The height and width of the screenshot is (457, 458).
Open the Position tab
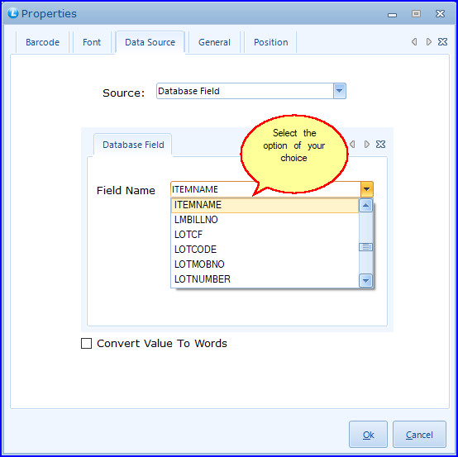[271, 42]
